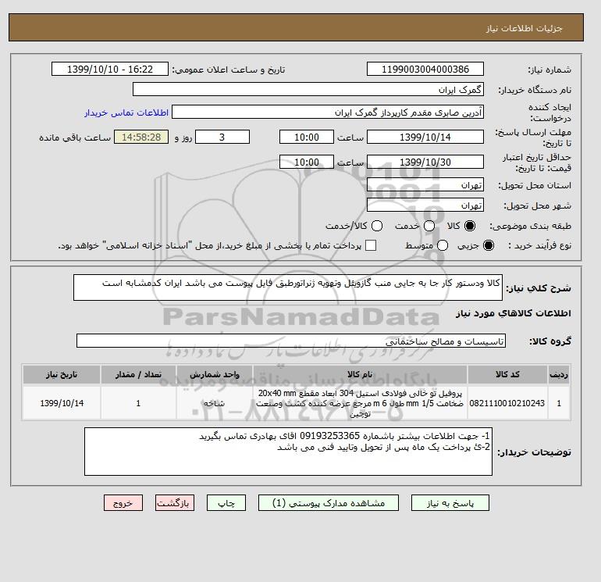Click the buyer notes text area

coord(288,452)
